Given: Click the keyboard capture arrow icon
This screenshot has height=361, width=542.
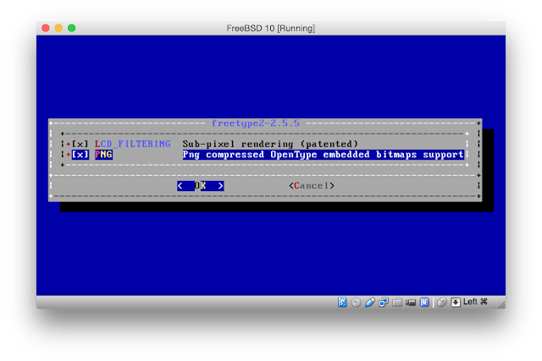Looking at the screenshot, I should tap(456, 303).
